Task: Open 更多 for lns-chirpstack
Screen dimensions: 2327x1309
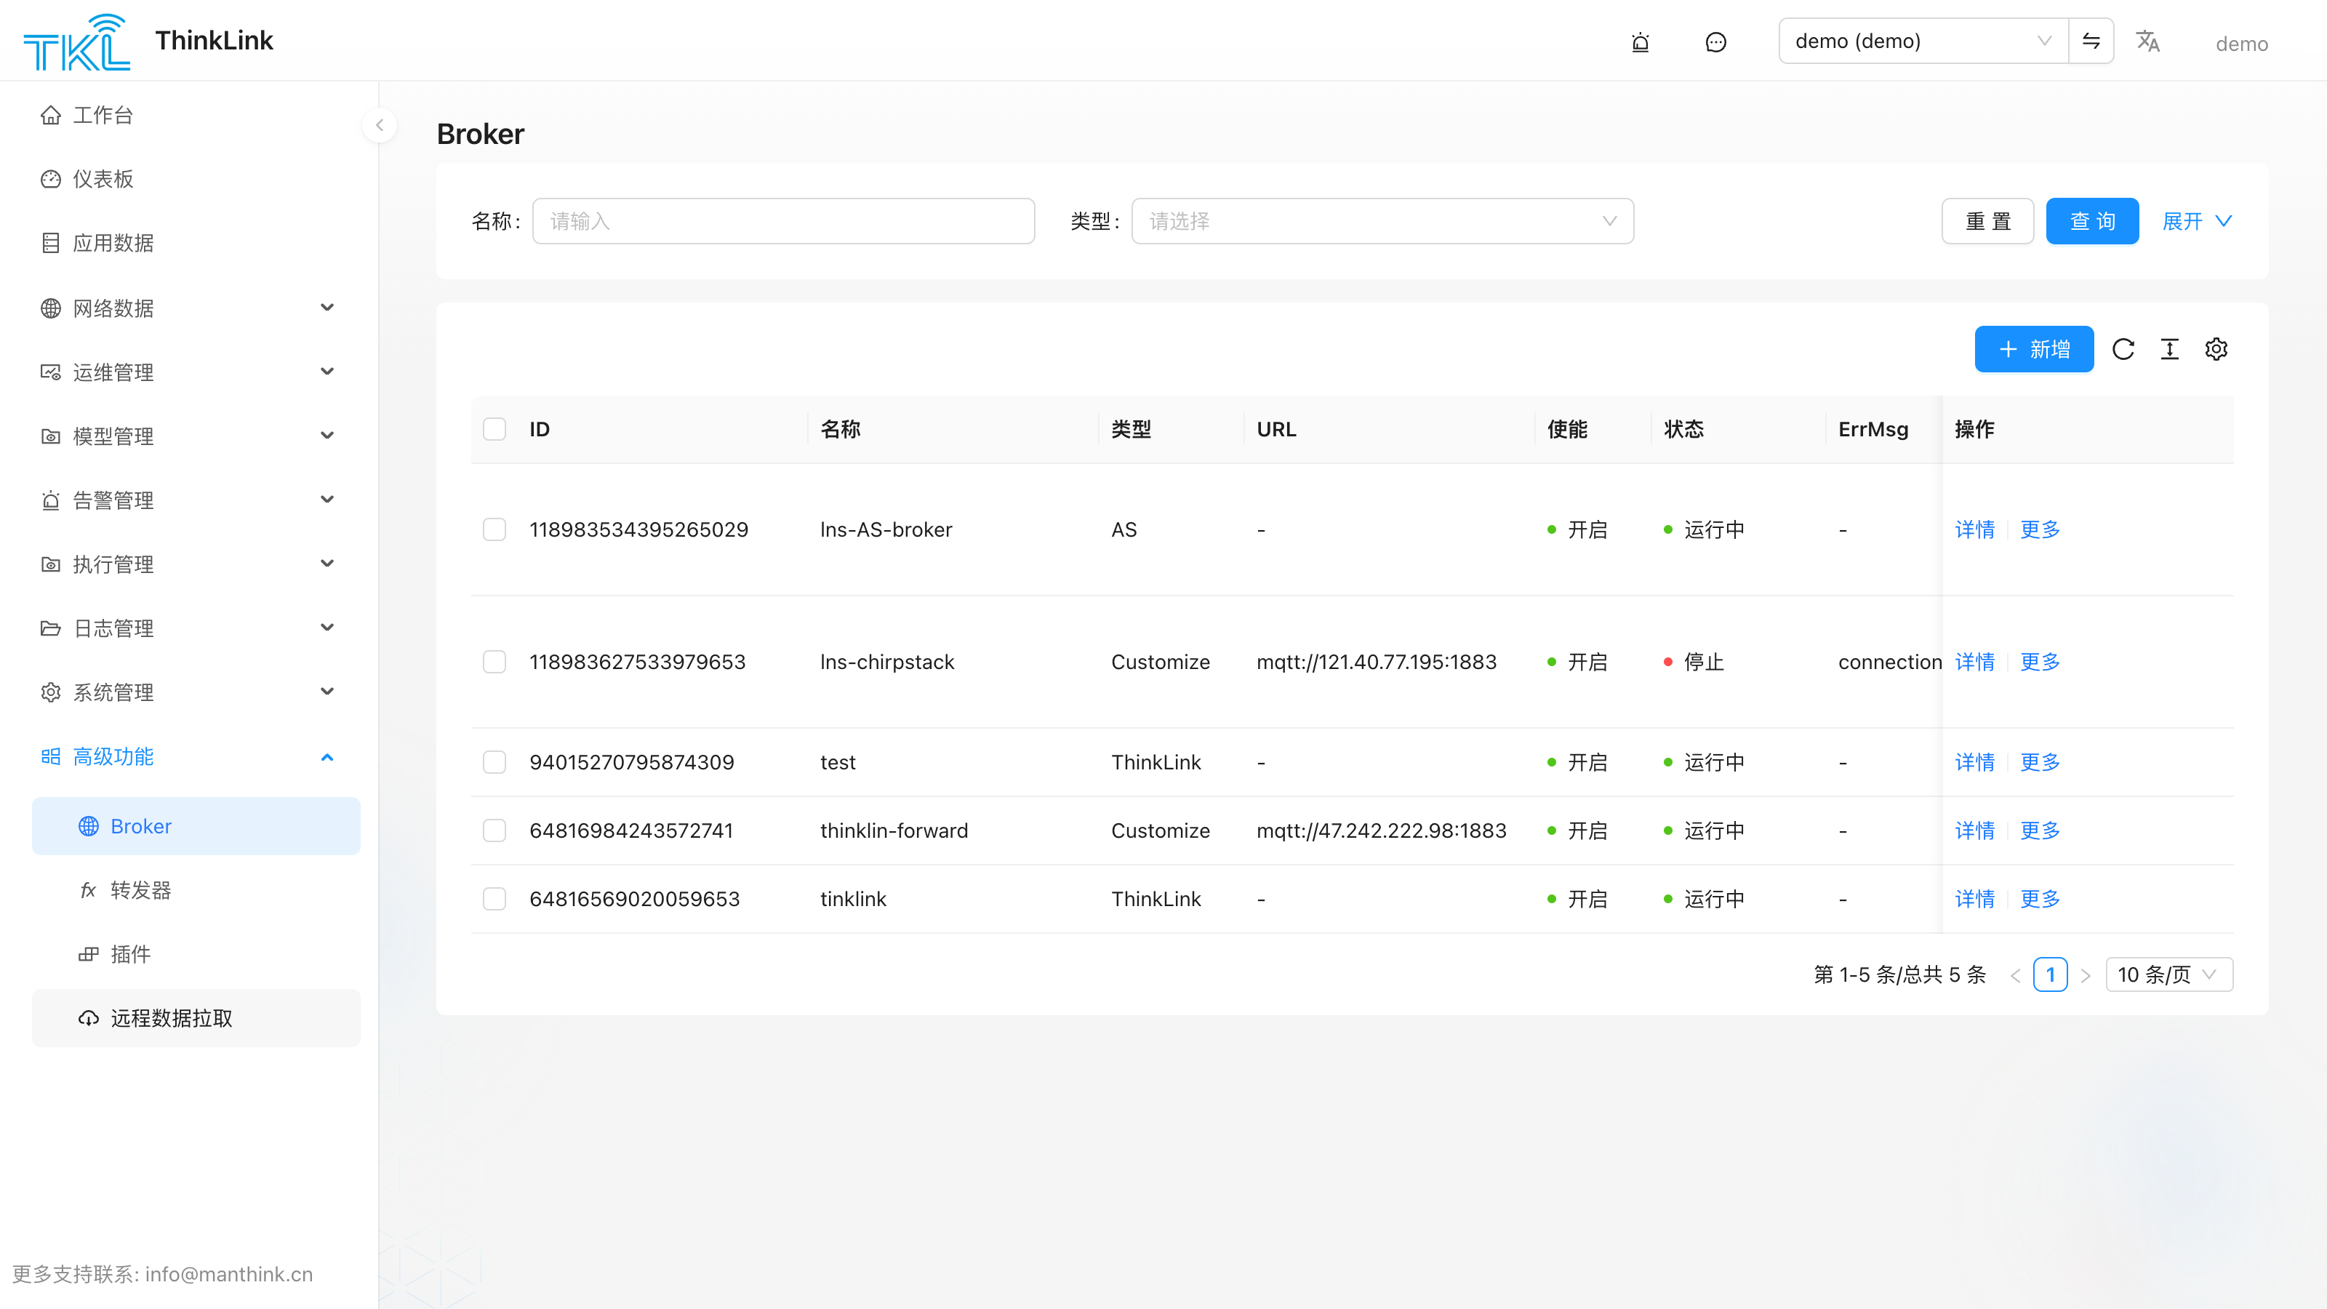Action: [x=2040, y=661]
